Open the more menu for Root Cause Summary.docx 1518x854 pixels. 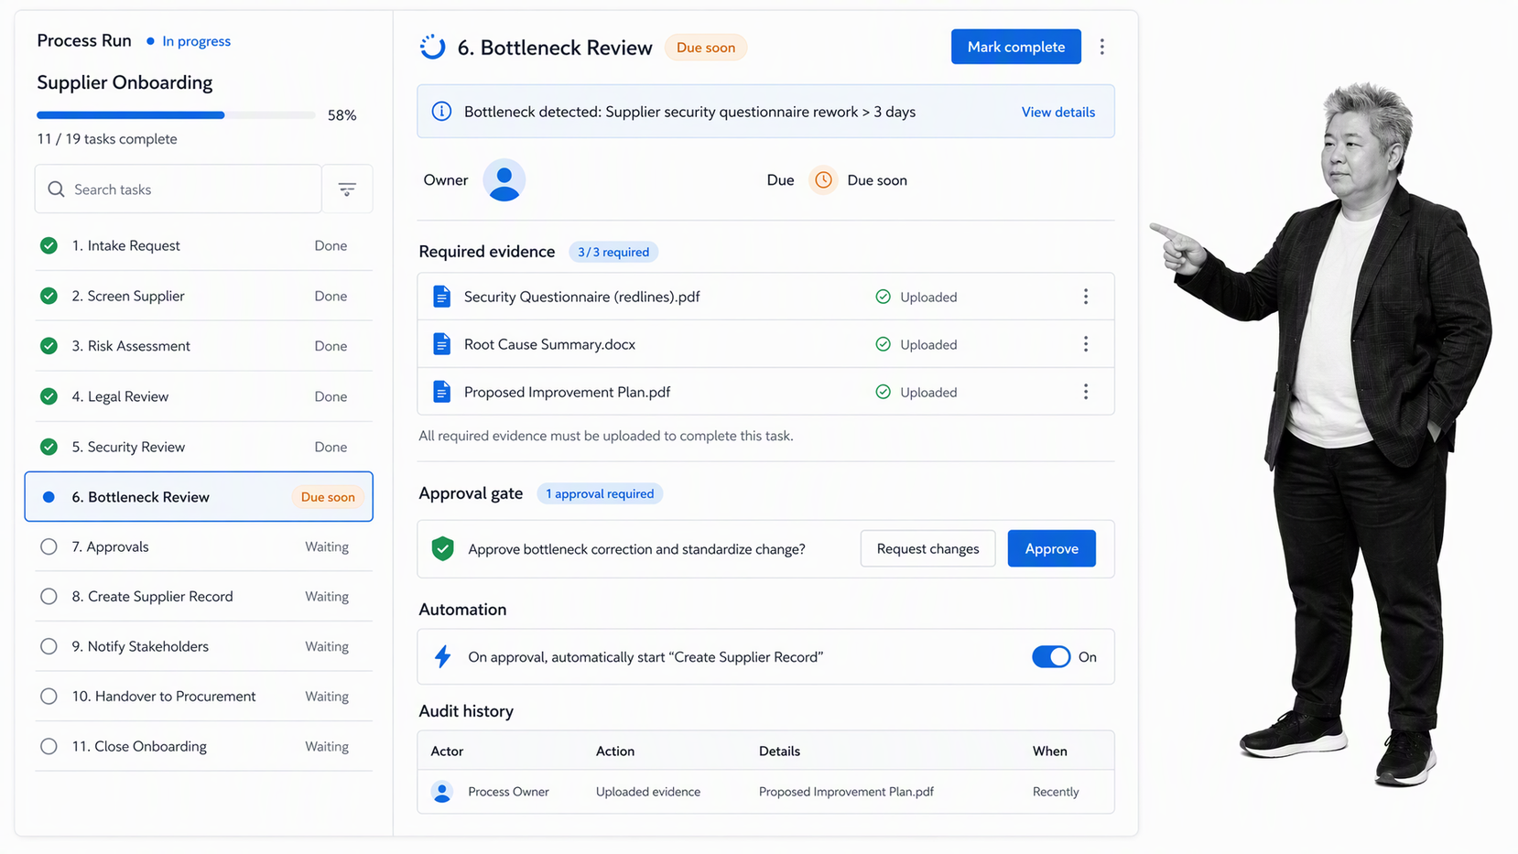[1086, 344]
